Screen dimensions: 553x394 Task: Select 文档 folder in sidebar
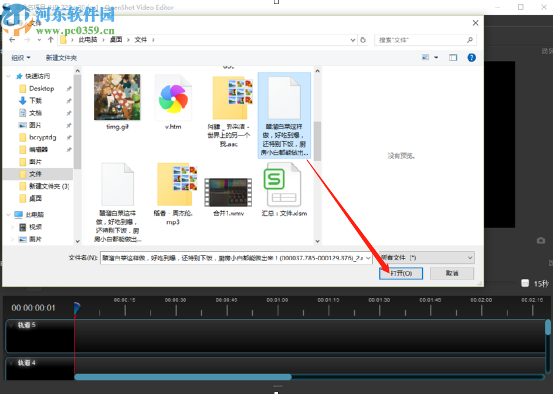(x=35, y=113)
